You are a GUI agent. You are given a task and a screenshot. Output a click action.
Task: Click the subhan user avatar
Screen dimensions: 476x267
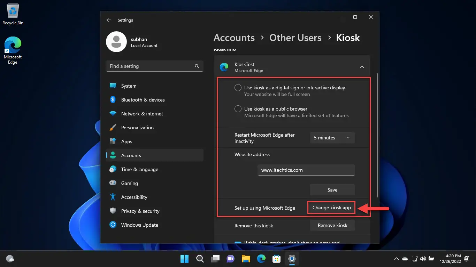[116, 42]
